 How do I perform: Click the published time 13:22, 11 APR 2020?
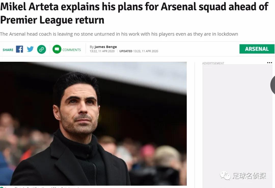[x=102, y=51]
